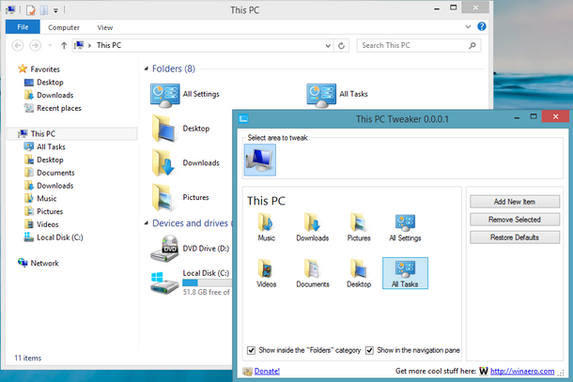Open the address bar history dropdown
573x382 pixels.
point(328,46)
